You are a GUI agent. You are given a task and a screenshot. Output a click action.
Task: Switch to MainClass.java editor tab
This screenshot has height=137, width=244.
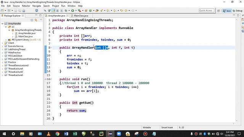point(81,16)
